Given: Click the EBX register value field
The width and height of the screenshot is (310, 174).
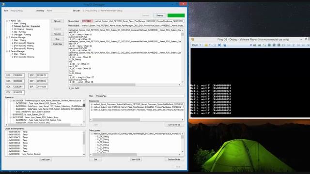Looking at the screenshot, I should [x=18, y=81].
